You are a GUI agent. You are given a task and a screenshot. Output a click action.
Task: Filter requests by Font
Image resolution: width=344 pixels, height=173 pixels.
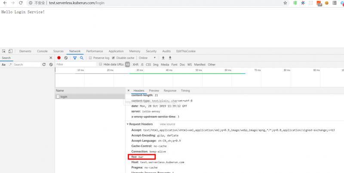click(175, 65)
